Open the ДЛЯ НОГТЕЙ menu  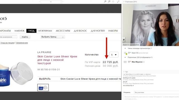pyautogui.click(x=98, y=31)
